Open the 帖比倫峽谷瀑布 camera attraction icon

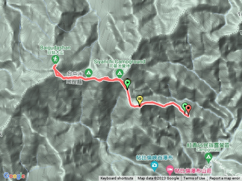click(x=154, y=166)
